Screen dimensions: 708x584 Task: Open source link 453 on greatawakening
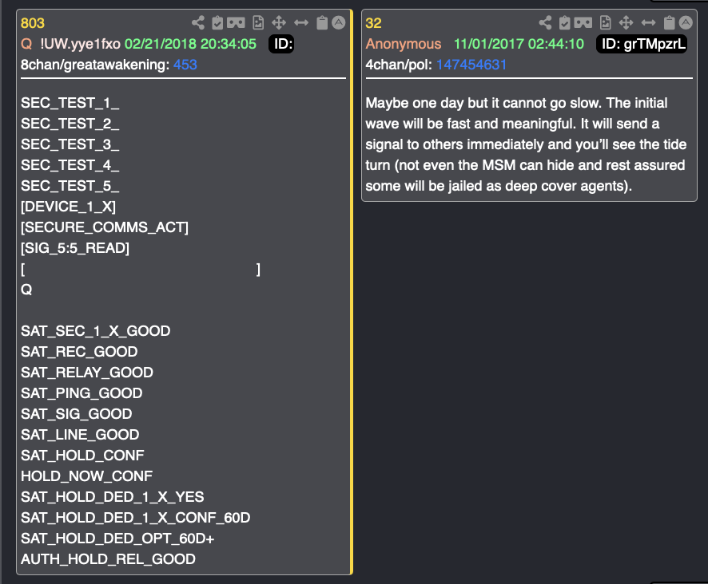(185, 65)
